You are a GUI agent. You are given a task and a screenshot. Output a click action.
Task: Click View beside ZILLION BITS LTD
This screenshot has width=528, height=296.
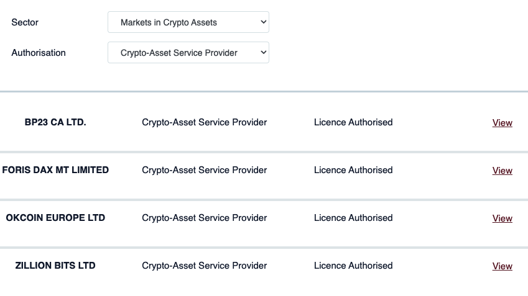click(x=502, y=266)
